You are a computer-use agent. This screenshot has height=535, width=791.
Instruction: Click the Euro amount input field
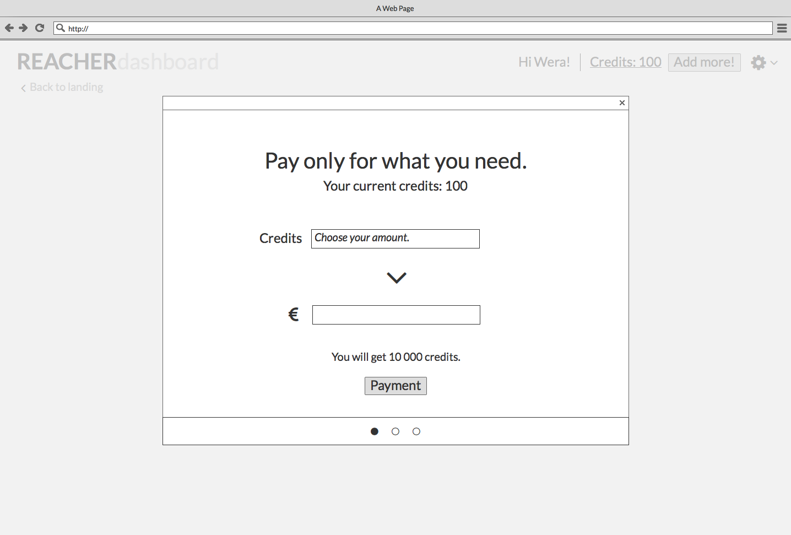coord(396,315)
